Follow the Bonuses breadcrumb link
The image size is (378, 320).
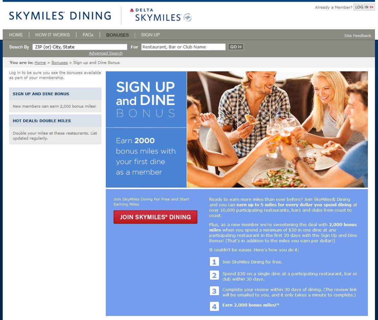coord(60,63)
